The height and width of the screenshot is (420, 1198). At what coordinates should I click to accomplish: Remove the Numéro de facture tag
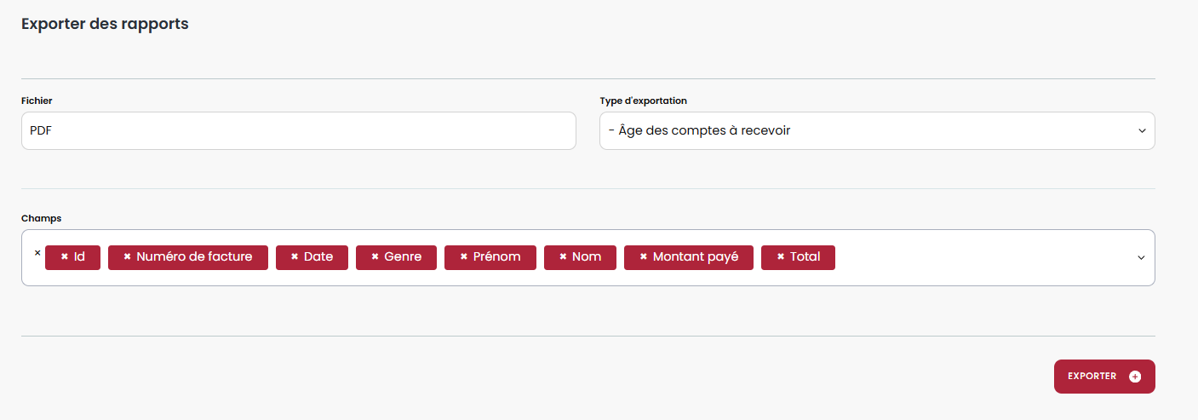pos(127,257)
